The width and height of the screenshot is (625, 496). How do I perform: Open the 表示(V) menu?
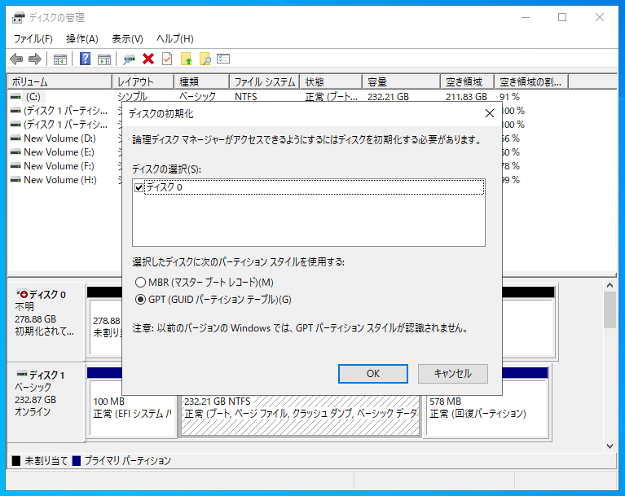tap(127, 38)
